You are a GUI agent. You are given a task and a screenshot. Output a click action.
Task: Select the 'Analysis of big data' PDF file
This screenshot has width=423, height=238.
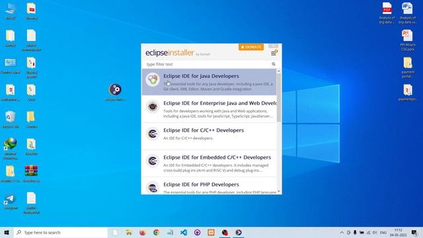[x=387, y=13]
